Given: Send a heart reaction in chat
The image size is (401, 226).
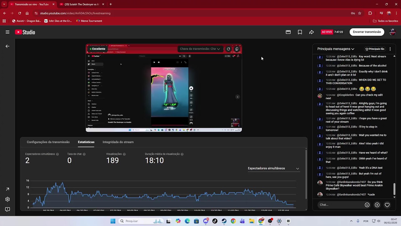Looking at the screenshot, I should (x=387, y=205).
